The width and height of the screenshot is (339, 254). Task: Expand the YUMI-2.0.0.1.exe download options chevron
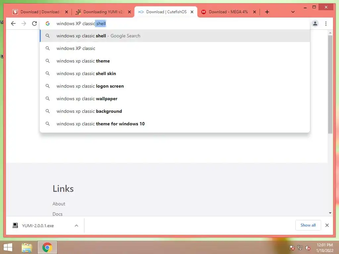point(76,226)
